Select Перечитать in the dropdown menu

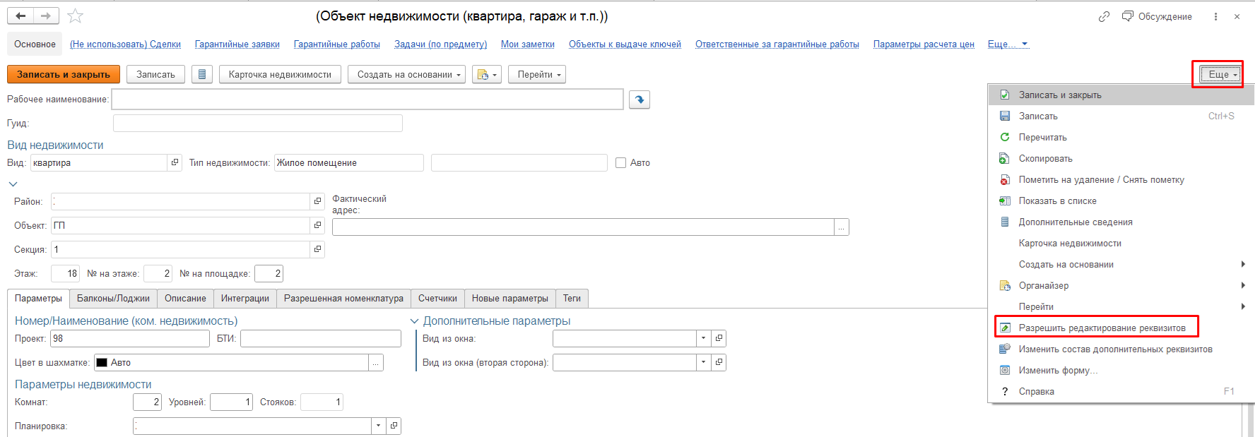point(1121,137)
